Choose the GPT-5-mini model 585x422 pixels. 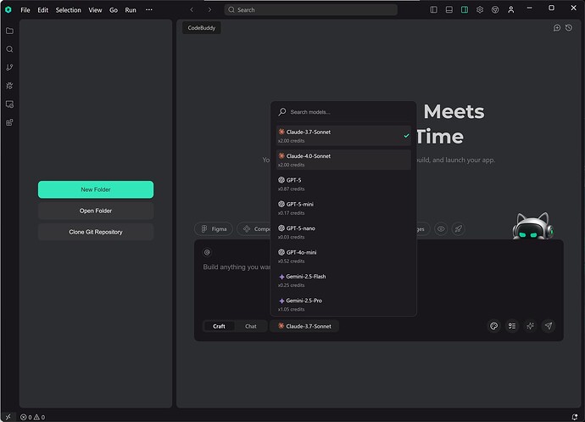pyautogui.click(x=343, y=208)
